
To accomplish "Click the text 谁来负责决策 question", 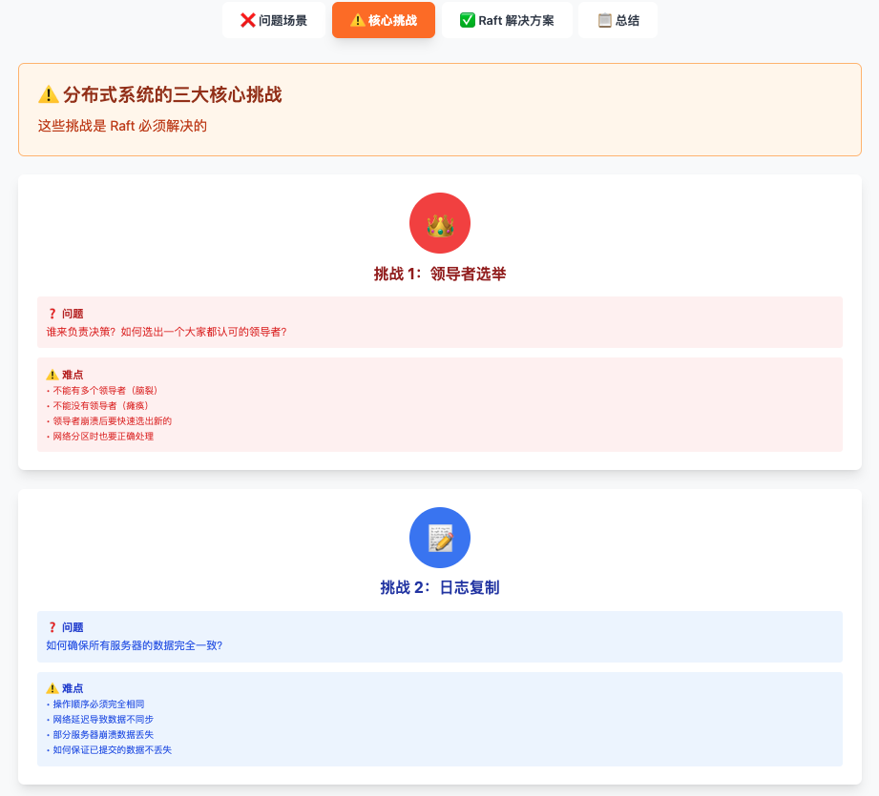I will pyautogui.click(x=167, y=332).
